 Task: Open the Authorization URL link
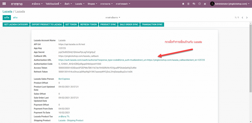tap(132, 60)
